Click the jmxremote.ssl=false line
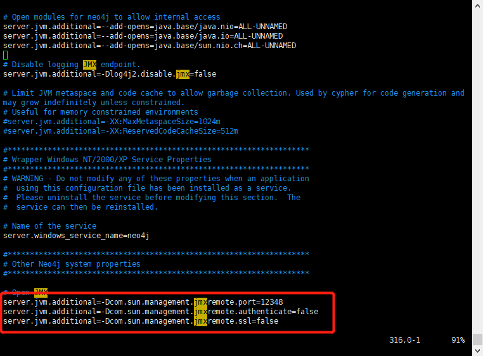The width and height of the screenshot is (483, 356). click(x=141, y=321)
